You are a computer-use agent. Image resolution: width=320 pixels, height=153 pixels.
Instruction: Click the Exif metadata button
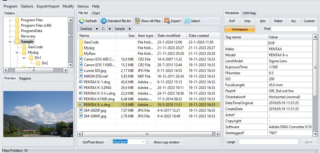tap(232, 21)
